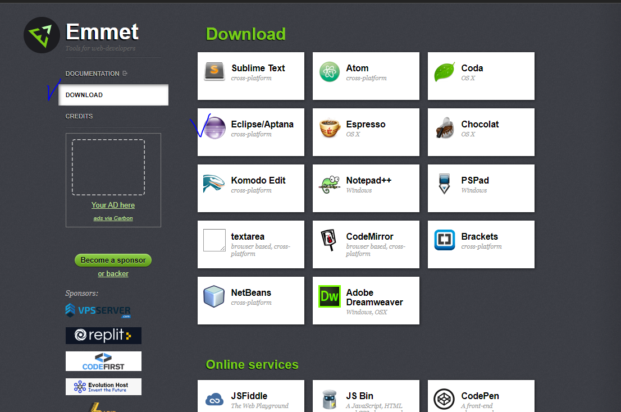Click 'Windows, OSX' text under Dreamweaver
The image size is (621, 412).
[367, 312]
